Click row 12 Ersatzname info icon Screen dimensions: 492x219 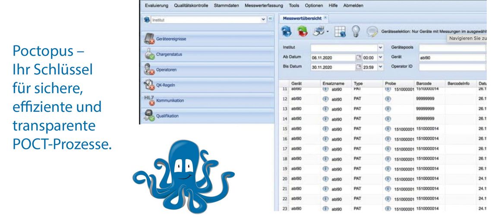tap(325, 99)
